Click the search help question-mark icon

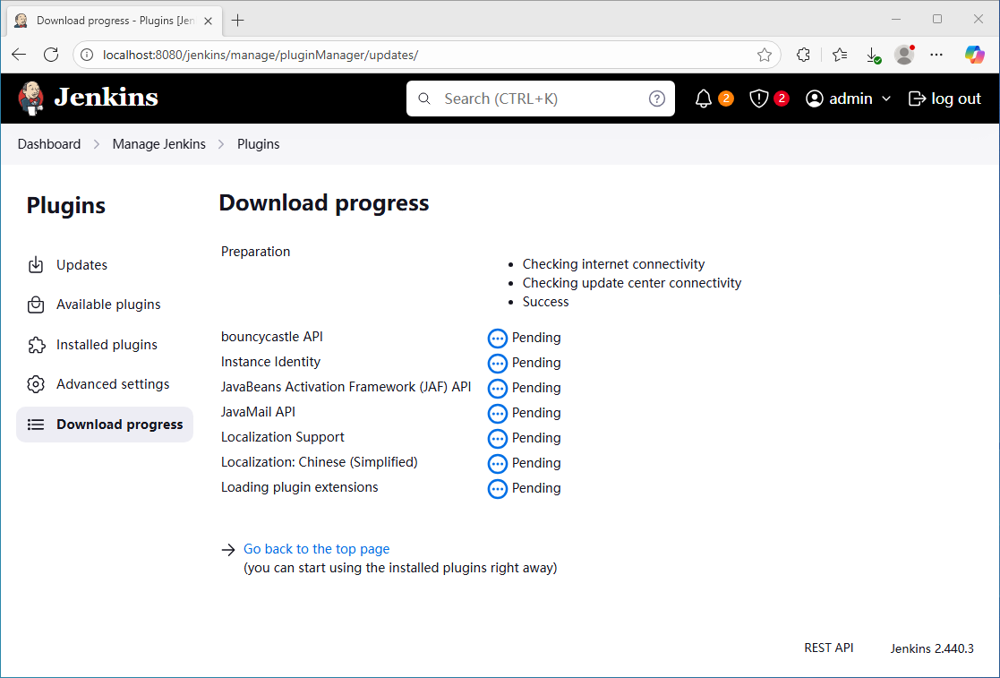[x=657, y=99]
